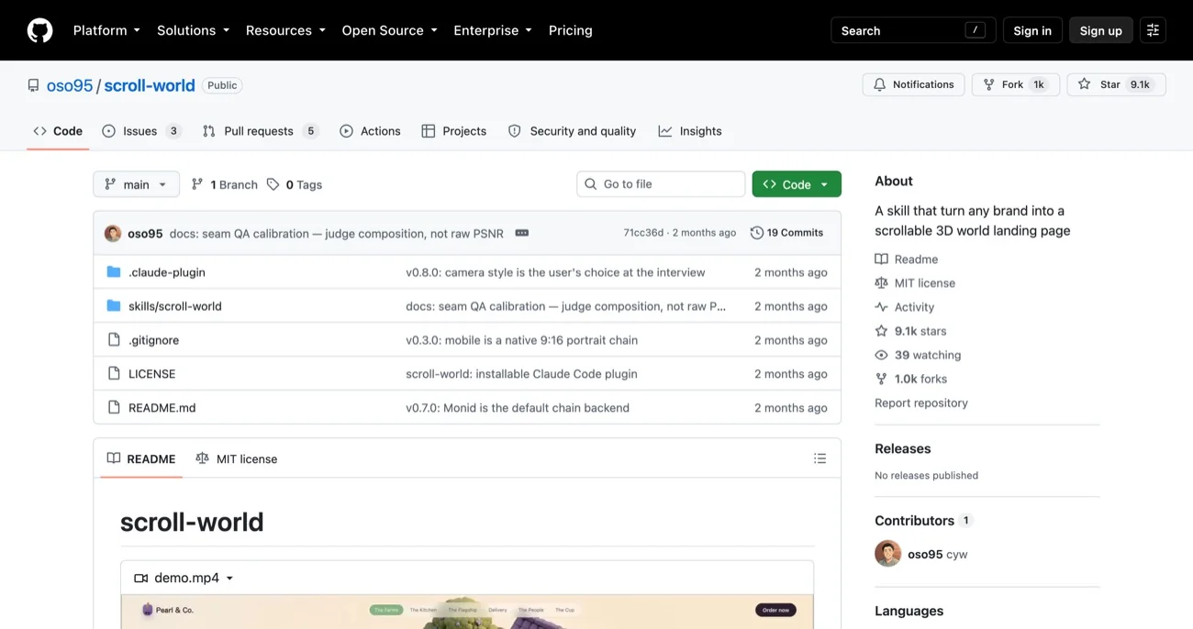Switch to the Insights tab
Image resolution: width=1193 pixels, height=629 pixels.
click(x=690, y=131)
